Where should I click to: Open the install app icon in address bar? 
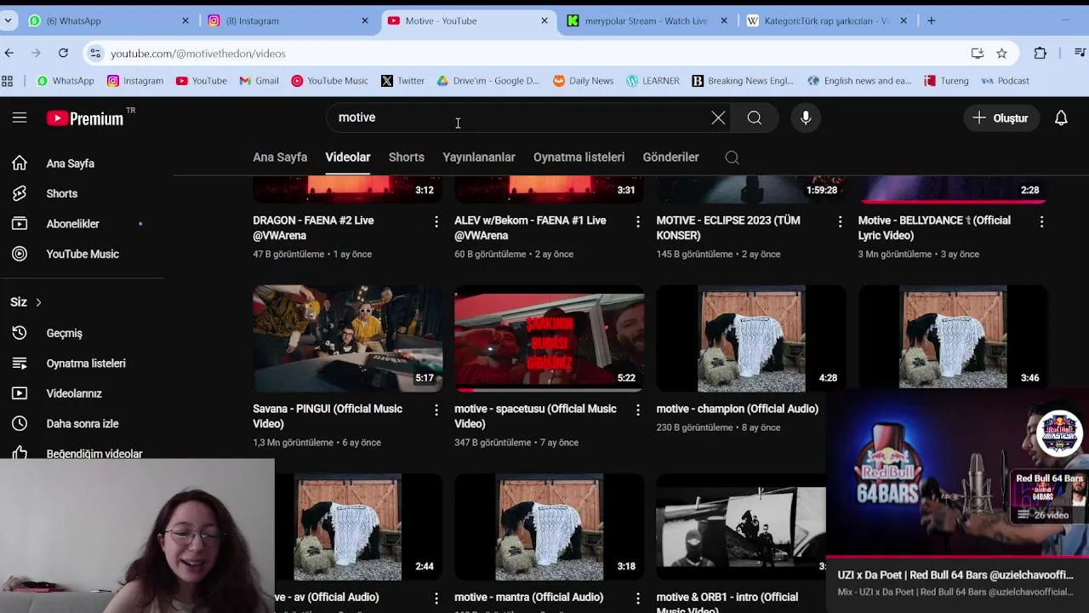978,53
